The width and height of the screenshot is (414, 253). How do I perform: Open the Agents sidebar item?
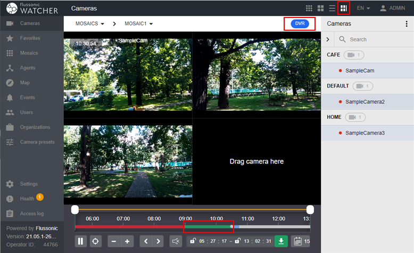[32, 68]
